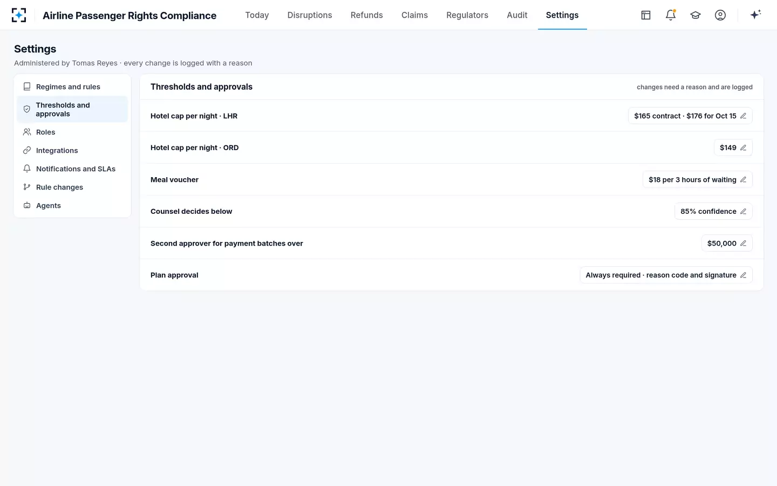This screenshot has height=486, width=777.
Task: Edit the Plan approval pencil icon
Action: [743, 275]
